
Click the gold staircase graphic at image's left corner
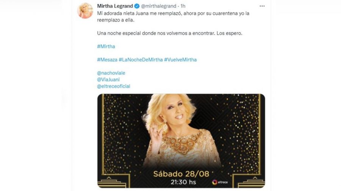point(113,181)
